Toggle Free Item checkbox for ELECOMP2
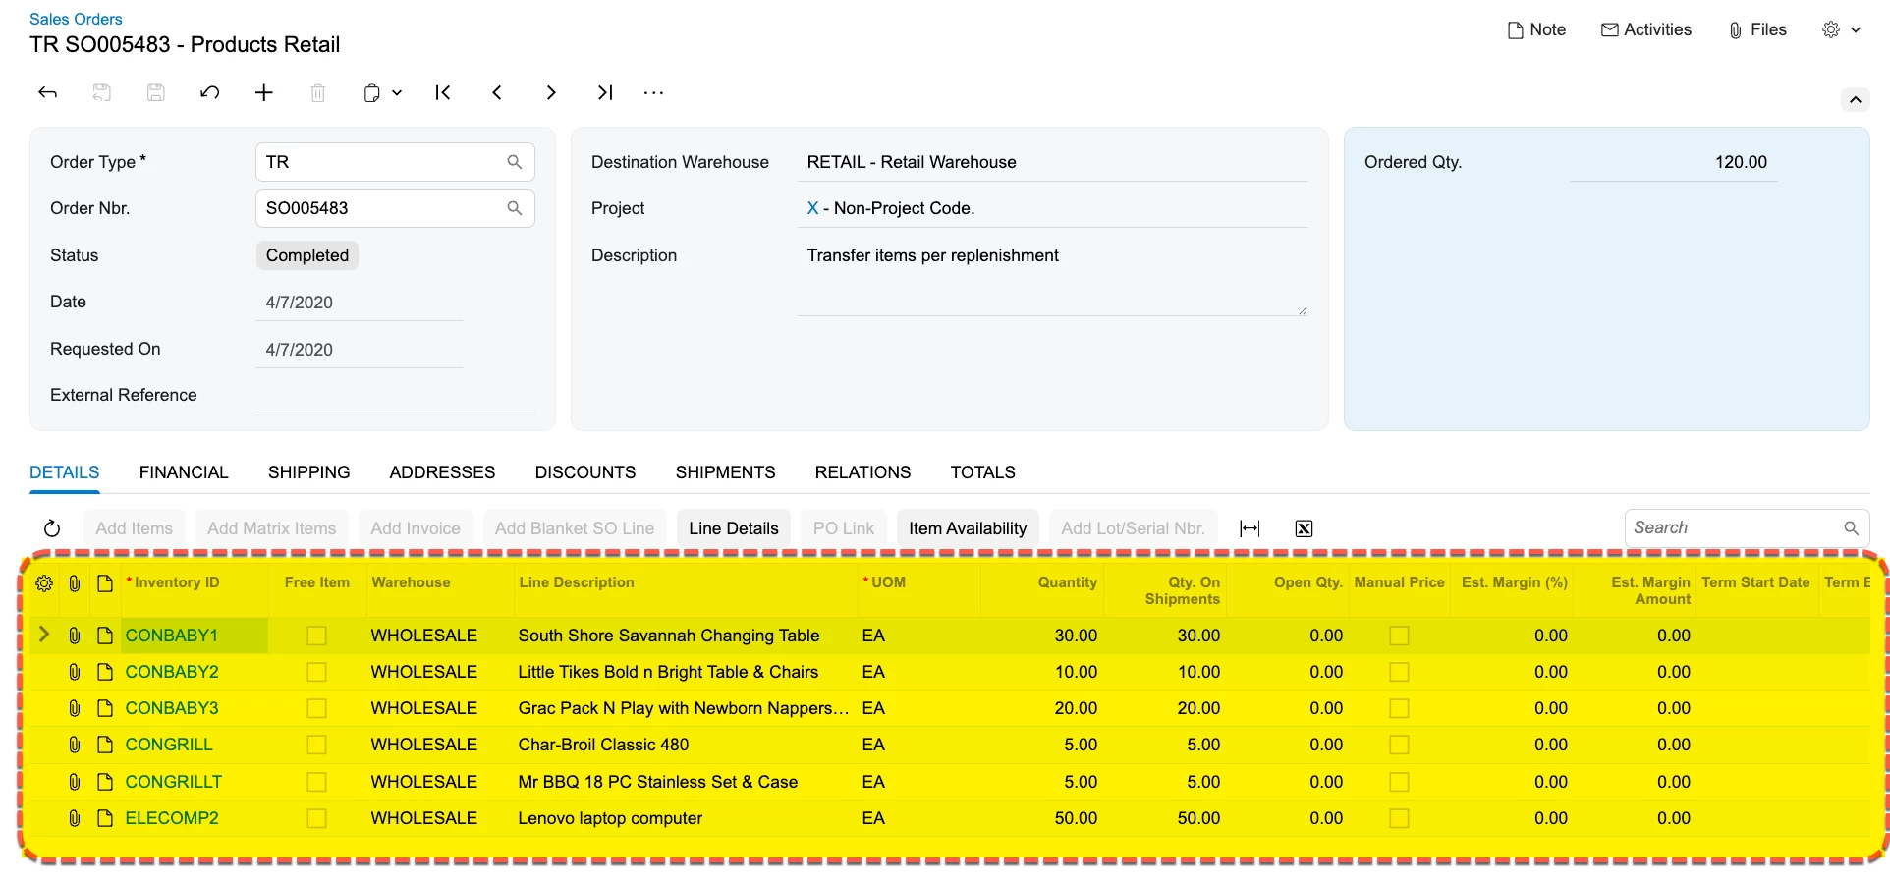This screenshot has width=1890, height=885. (316, 818)
